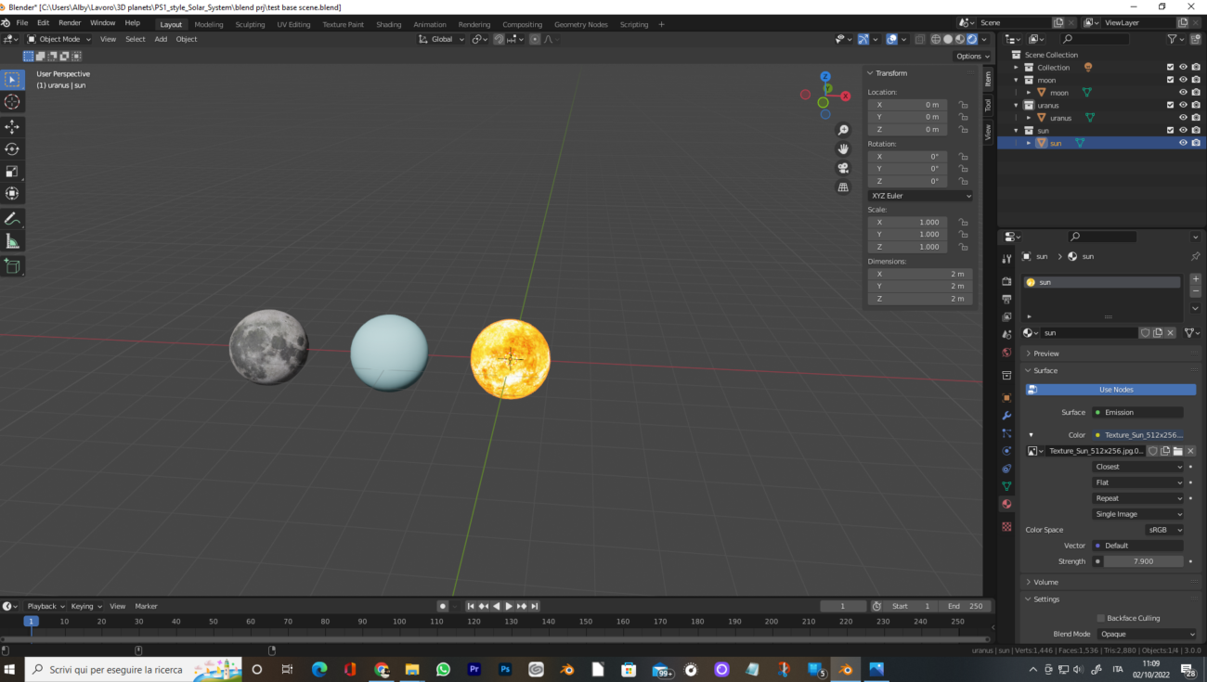Hide the moon mesh object eye icon
Viewport: 1207px width, 682px height.
[1183, 92]
